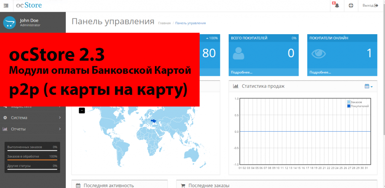This screenshot has height=188, width=385.
Task: Click Панель управления breadcrumb link
Action: [190, 23]
